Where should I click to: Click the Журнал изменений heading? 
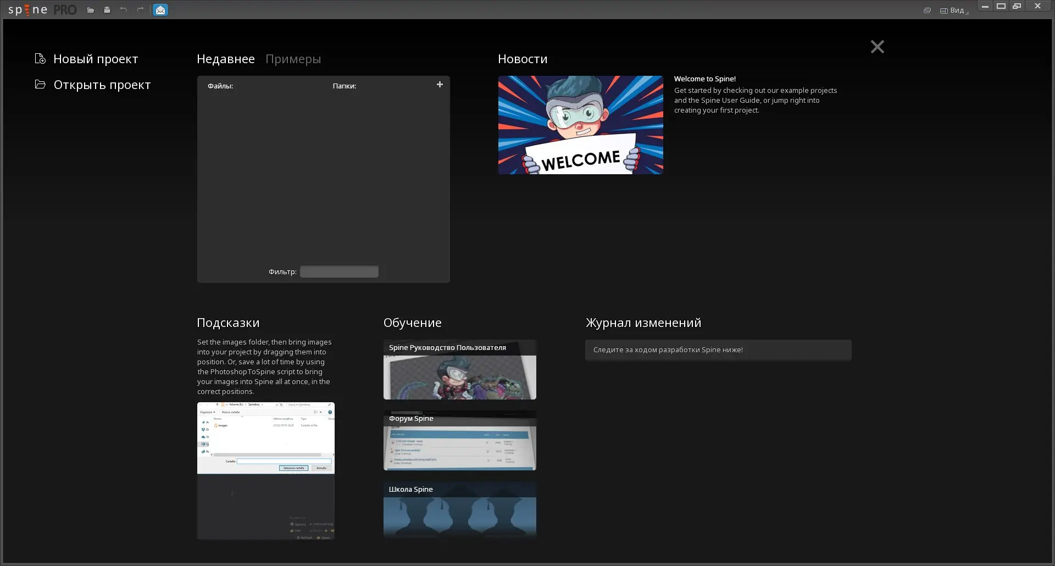643,323
